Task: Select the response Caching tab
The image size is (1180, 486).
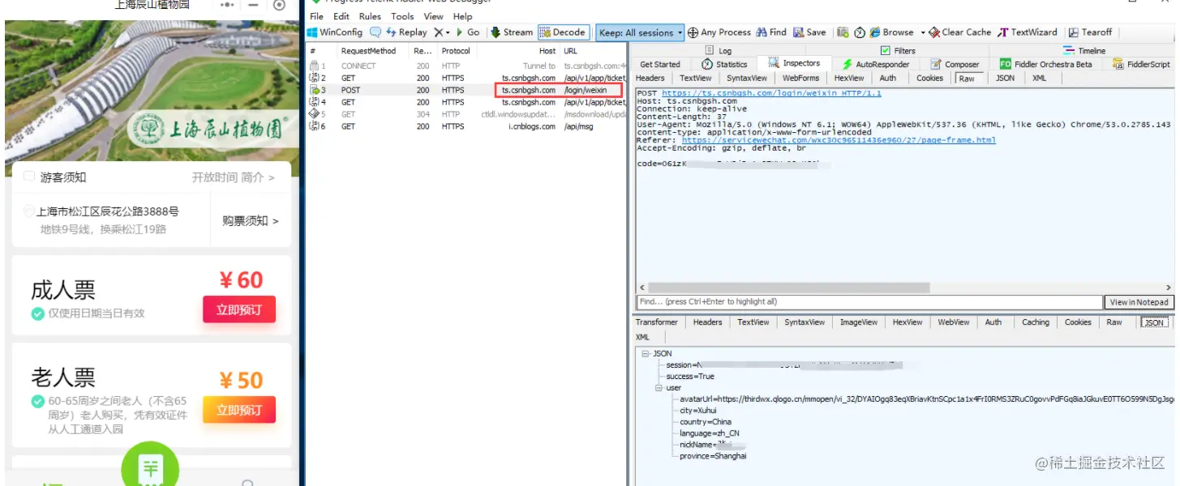Action: point(1035,322)
